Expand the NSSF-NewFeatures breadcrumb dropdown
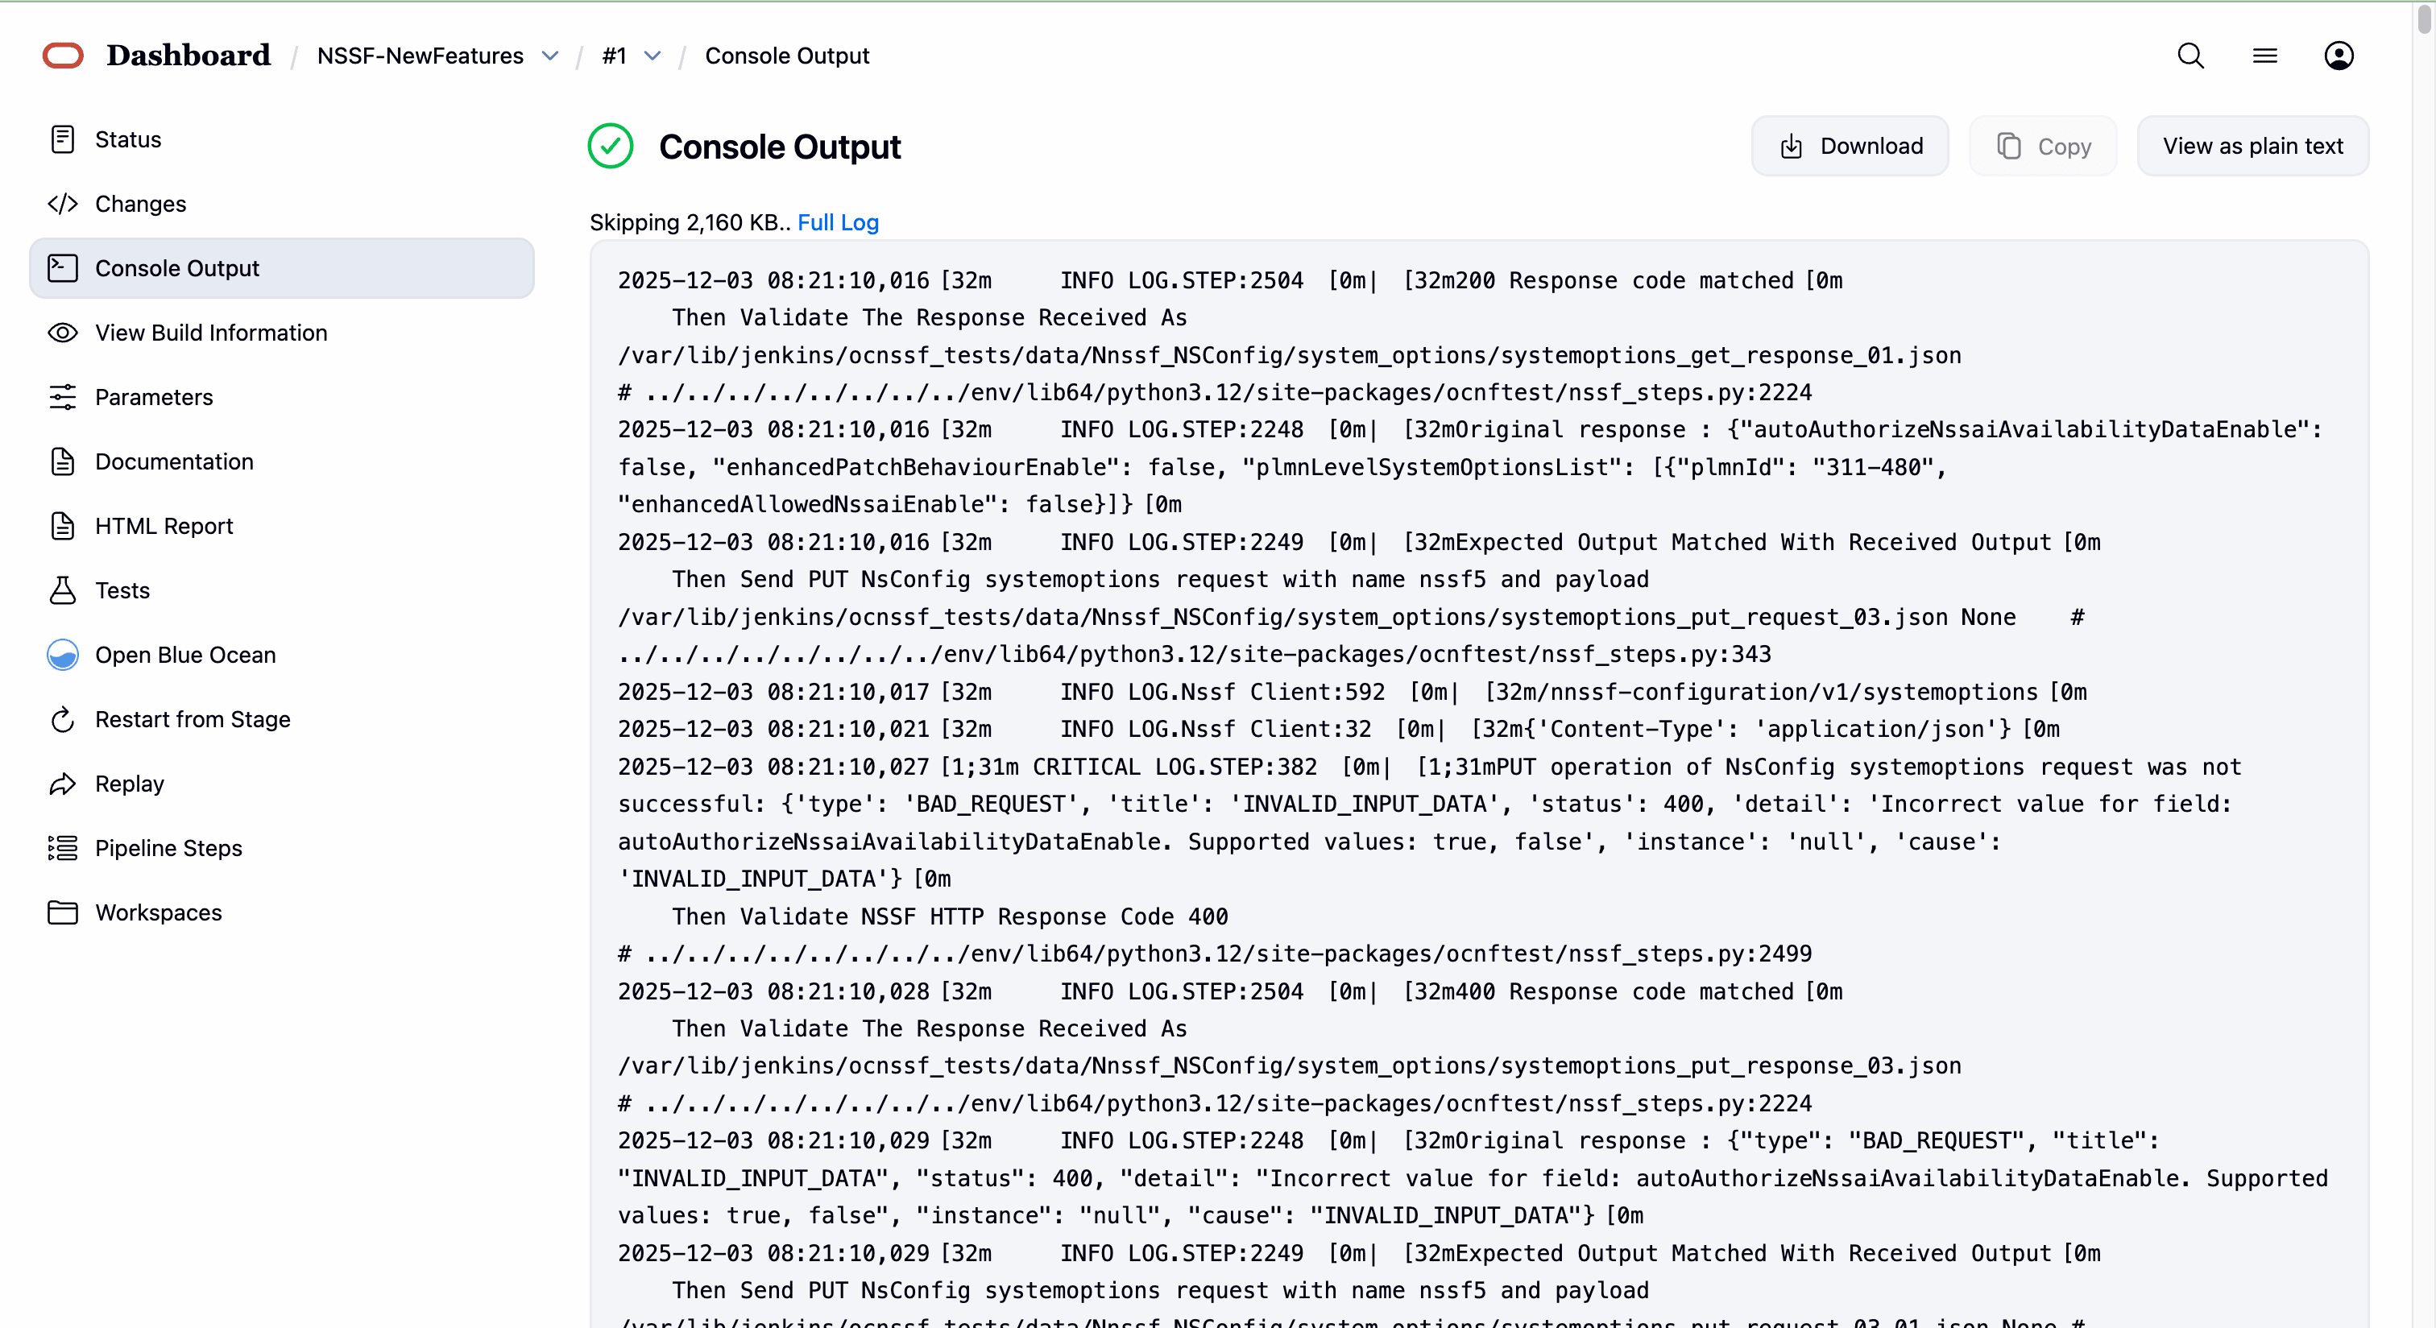This screenshot has height=1328, width=2436. [x=549, y=56]
